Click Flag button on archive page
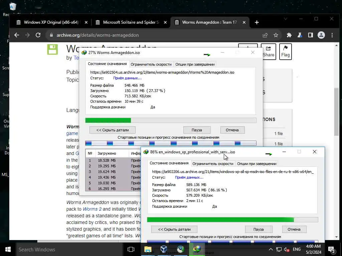Image resolution: width=342 pixels, height=256 pixels. (x=285, y=52)
